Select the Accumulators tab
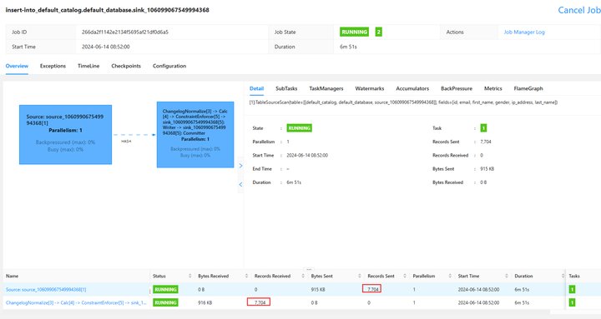Viewport: 601px width, 319px height. pyautogui.click(x=412, y=88)
